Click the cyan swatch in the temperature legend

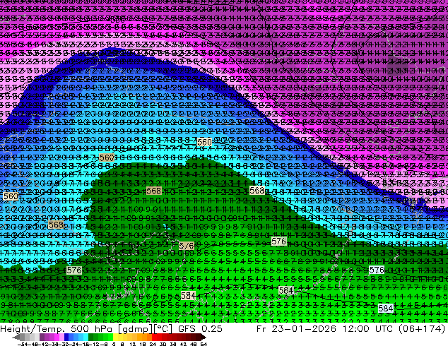tap(86, 337)
